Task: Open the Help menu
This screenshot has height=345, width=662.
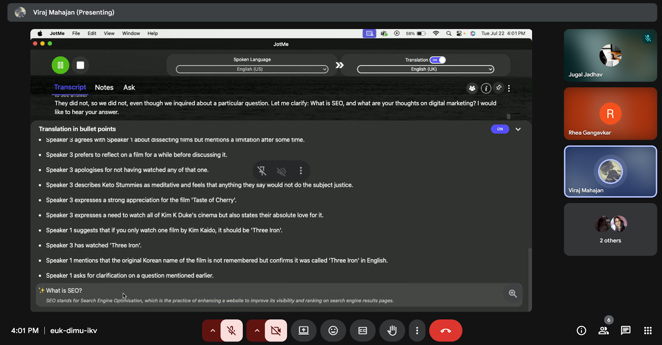Action: [x=153, y=34]
